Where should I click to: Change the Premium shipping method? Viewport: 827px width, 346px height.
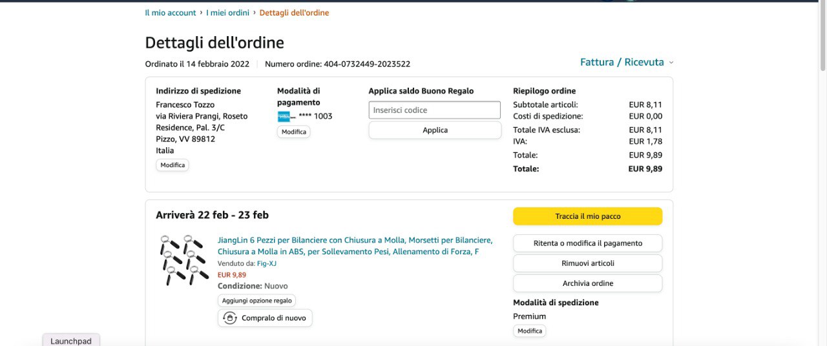529,331
